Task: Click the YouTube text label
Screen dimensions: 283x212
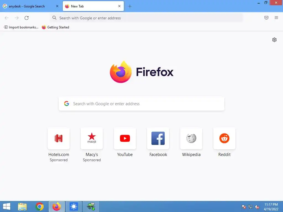Action: (125, 155)
